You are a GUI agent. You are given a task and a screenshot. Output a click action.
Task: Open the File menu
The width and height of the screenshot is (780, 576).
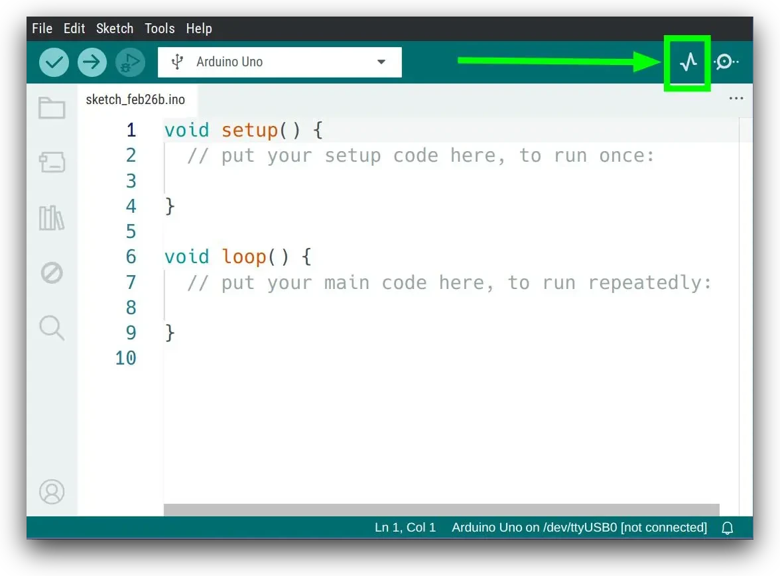click(42, 29)
